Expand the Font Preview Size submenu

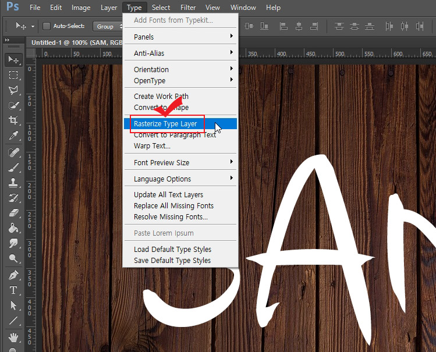click(180, 162)
